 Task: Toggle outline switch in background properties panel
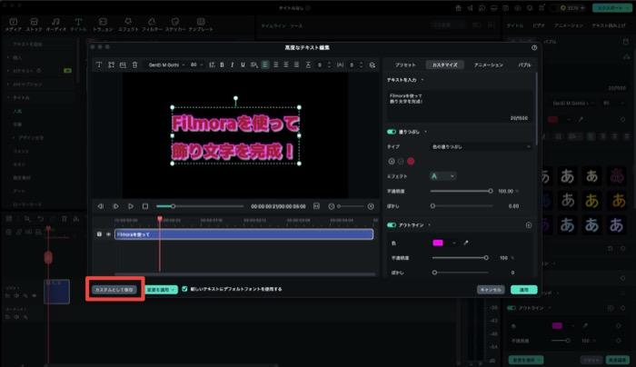(511, 308)
